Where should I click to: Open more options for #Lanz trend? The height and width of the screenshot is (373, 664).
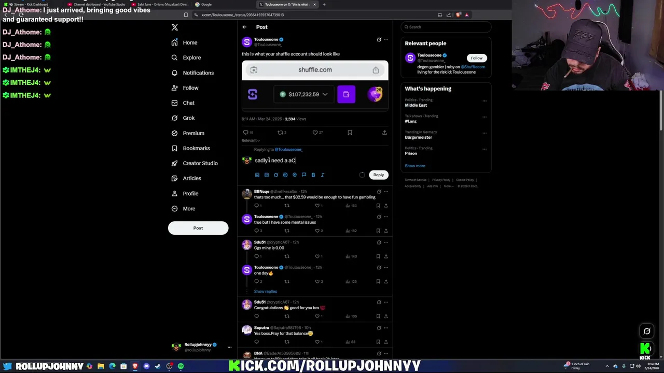(485, 117)
